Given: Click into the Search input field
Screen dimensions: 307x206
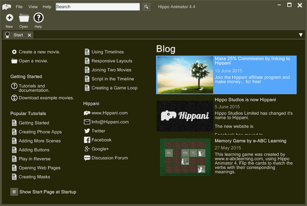Looking at the screenshot, I should coord(98,7).
